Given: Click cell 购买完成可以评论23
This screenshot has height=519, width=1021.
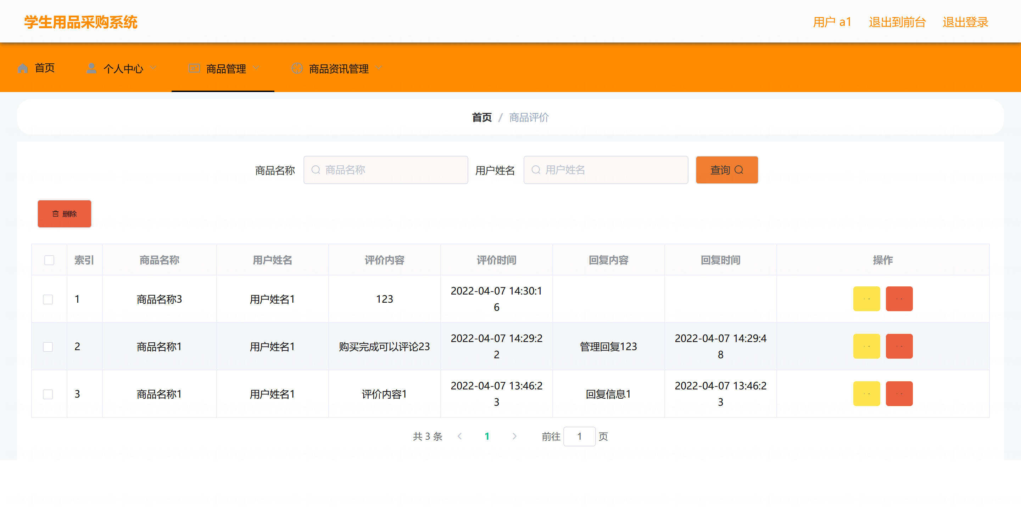Looking at the screenshot, I should 384,347.
